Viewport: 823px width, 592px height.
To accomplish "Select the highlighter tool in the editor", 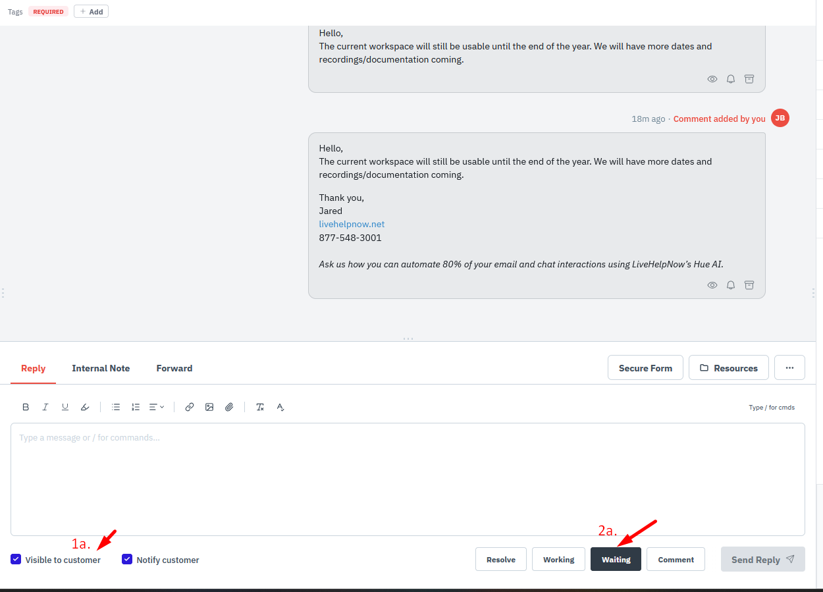I will pyautogui.click(x=85, y=407).
